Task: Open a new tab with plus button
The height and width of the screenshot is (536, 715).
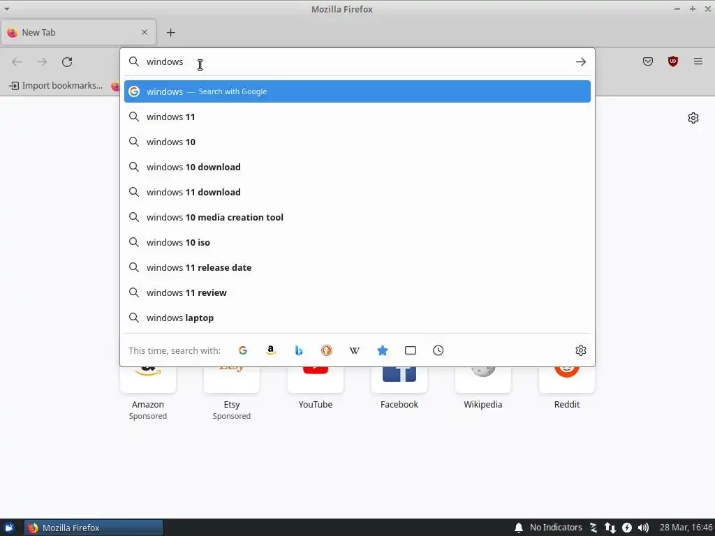Action: point(170,32)
